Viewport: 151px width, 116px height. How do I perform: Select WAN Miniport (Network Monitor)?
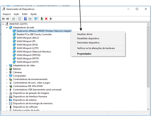(34, 52)
